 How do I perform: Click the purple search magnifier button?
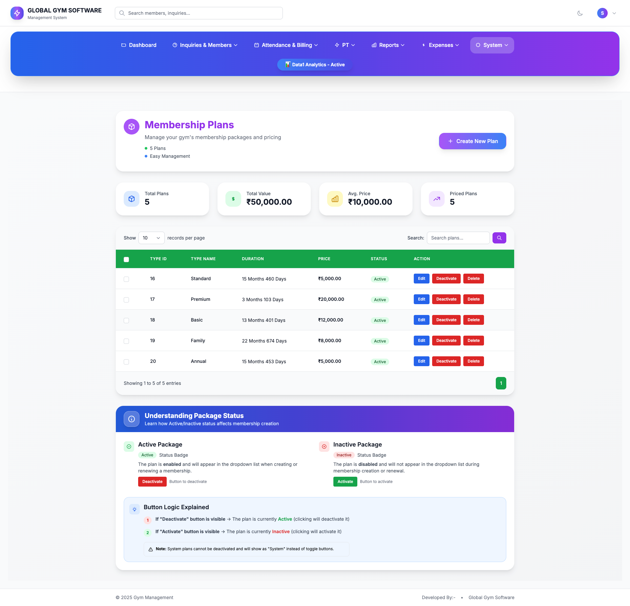(499, 238)
